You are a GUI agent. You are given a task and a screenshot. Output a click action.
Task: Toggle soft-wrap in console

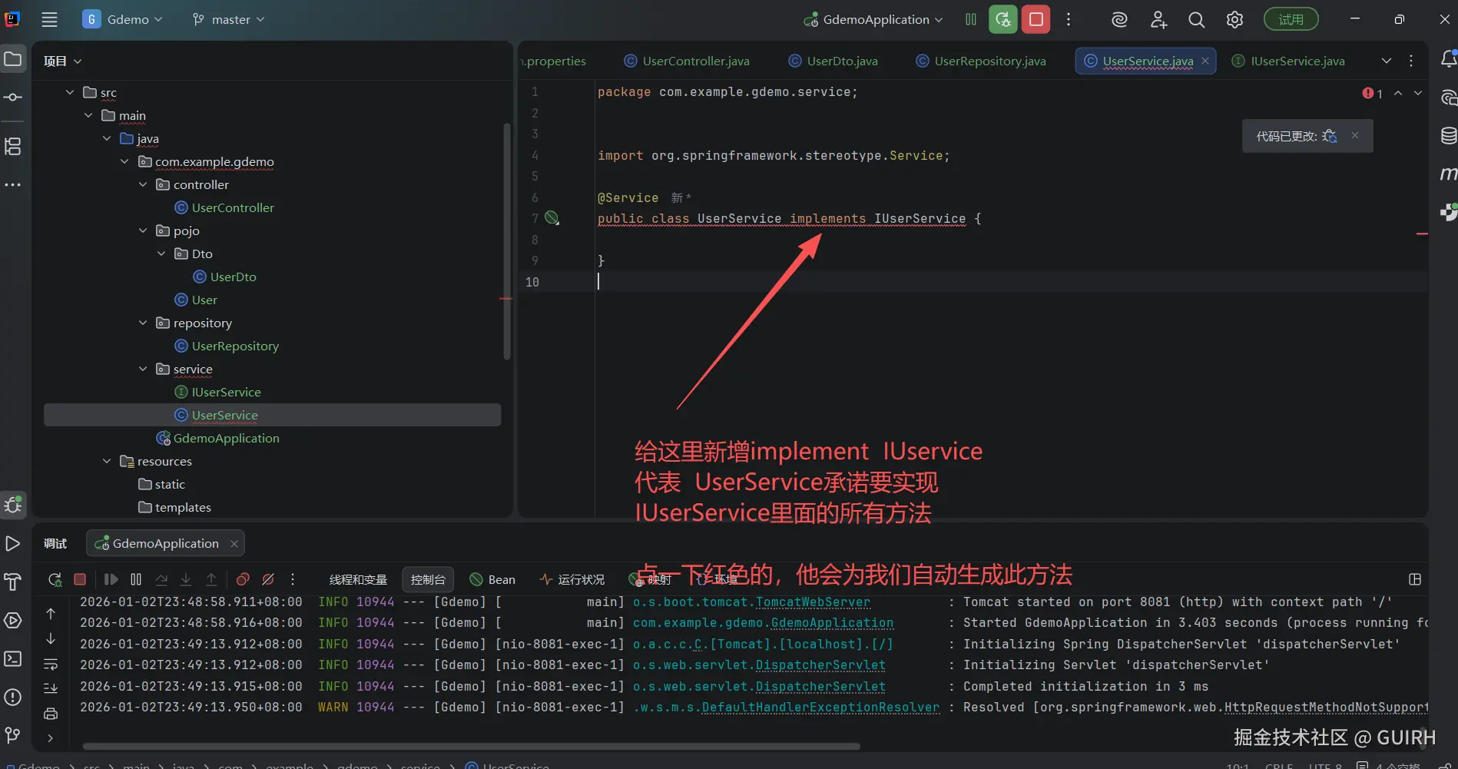click(x=51, y=664)
